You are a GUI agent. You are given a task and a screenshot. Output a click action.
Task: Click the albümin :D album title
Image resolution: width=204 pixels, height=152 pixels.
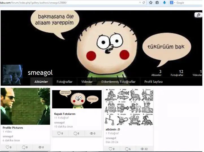pyautogui.click(x=113, y=129)
